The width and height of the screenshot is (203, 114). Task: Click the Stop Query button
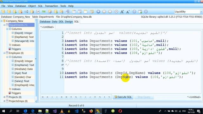coord(144,97)
